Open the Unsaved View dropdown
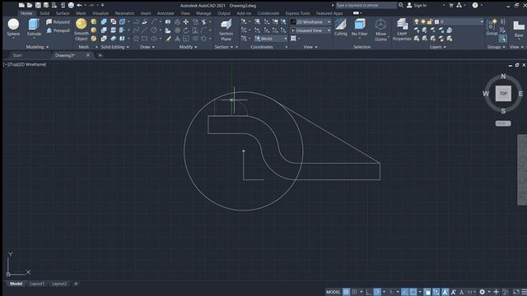Viewport: 527px width, 296px height. 310,30
